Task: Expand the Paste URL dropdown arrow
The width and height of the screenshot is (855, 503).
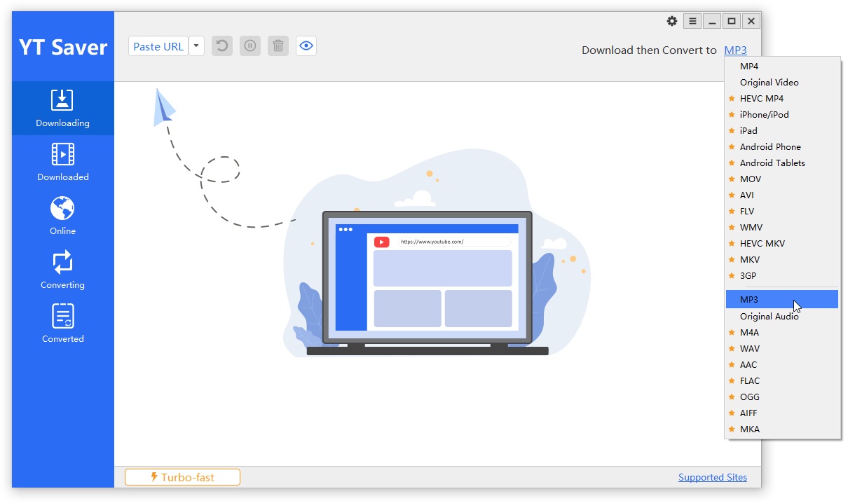Action: (x=196, y=46)
